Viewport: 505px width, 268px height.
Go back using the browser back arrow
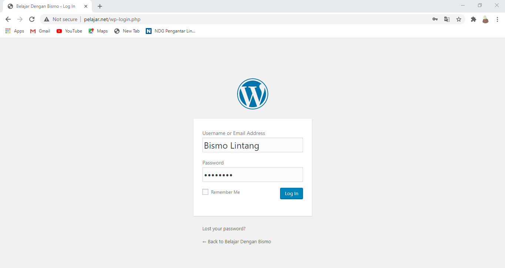8,19
